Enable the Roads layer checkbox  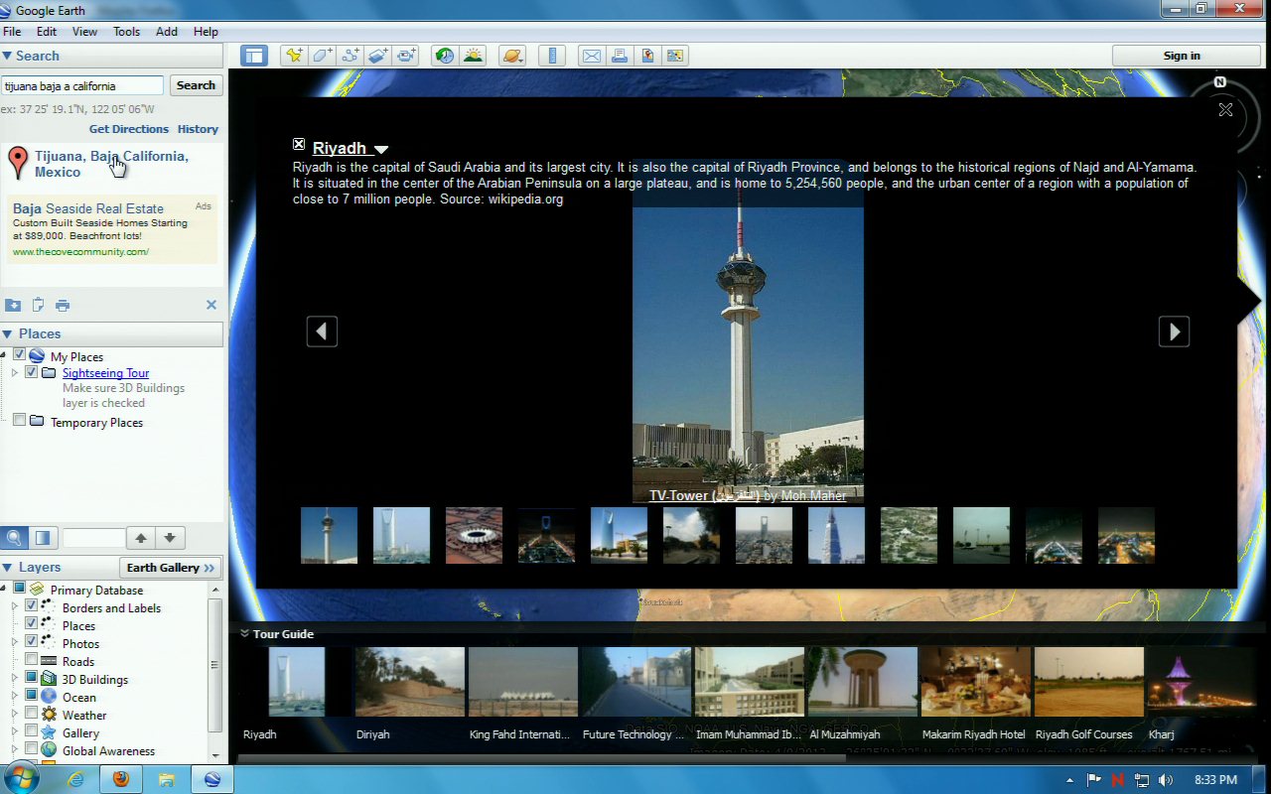point(32,661)
